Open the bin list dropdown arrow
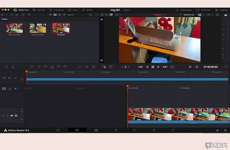Image resolution: width=230 pixels, height=150 pixels. (x=6, y=15)
